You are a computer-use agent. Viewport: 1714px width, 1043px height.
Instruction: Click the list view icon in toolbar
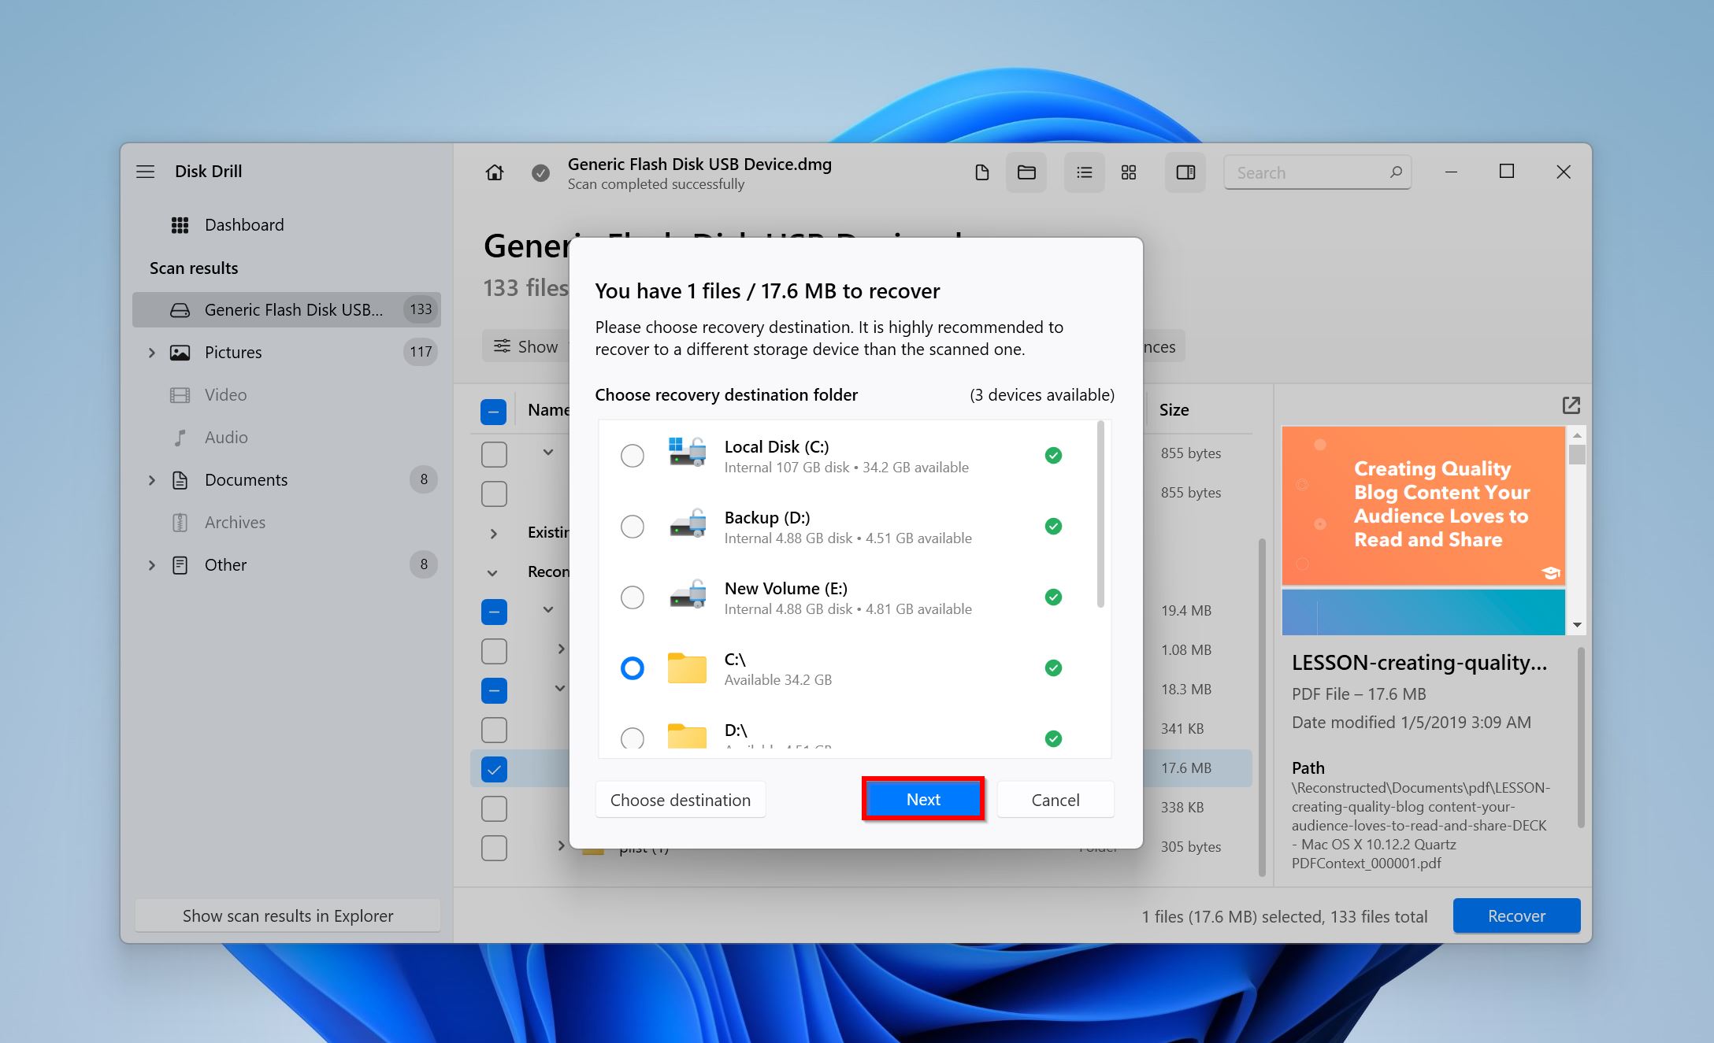(x=1081, y=172)
